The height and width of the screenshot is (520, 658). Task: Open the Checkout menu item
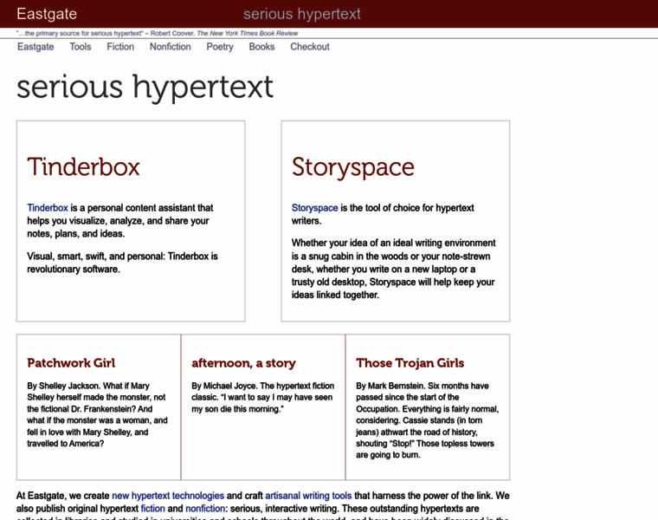[x=310, y=47]
